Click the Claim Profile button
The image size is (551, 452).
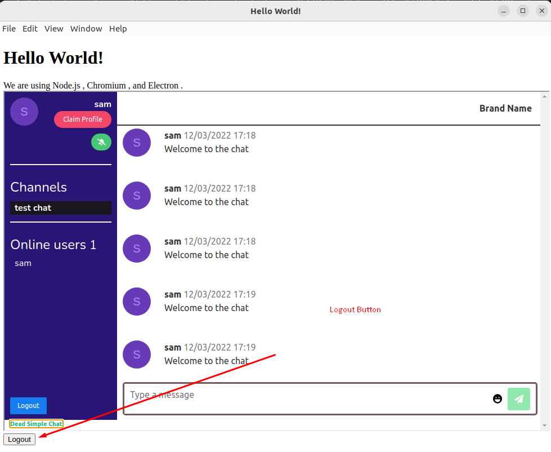tap(82, 119)
